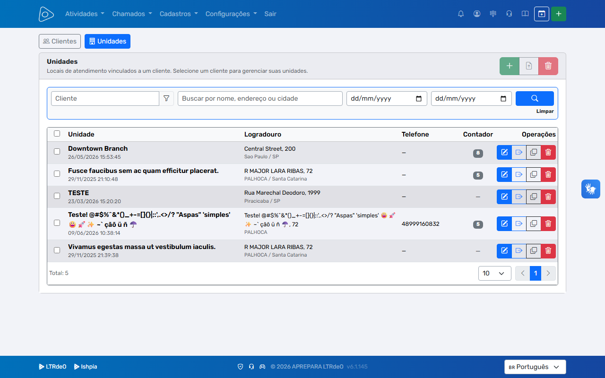Open the Português language selector
Image resolution: width=605 pixels, height=378 pixels.
pyautogui.click(x=535, y=367)
